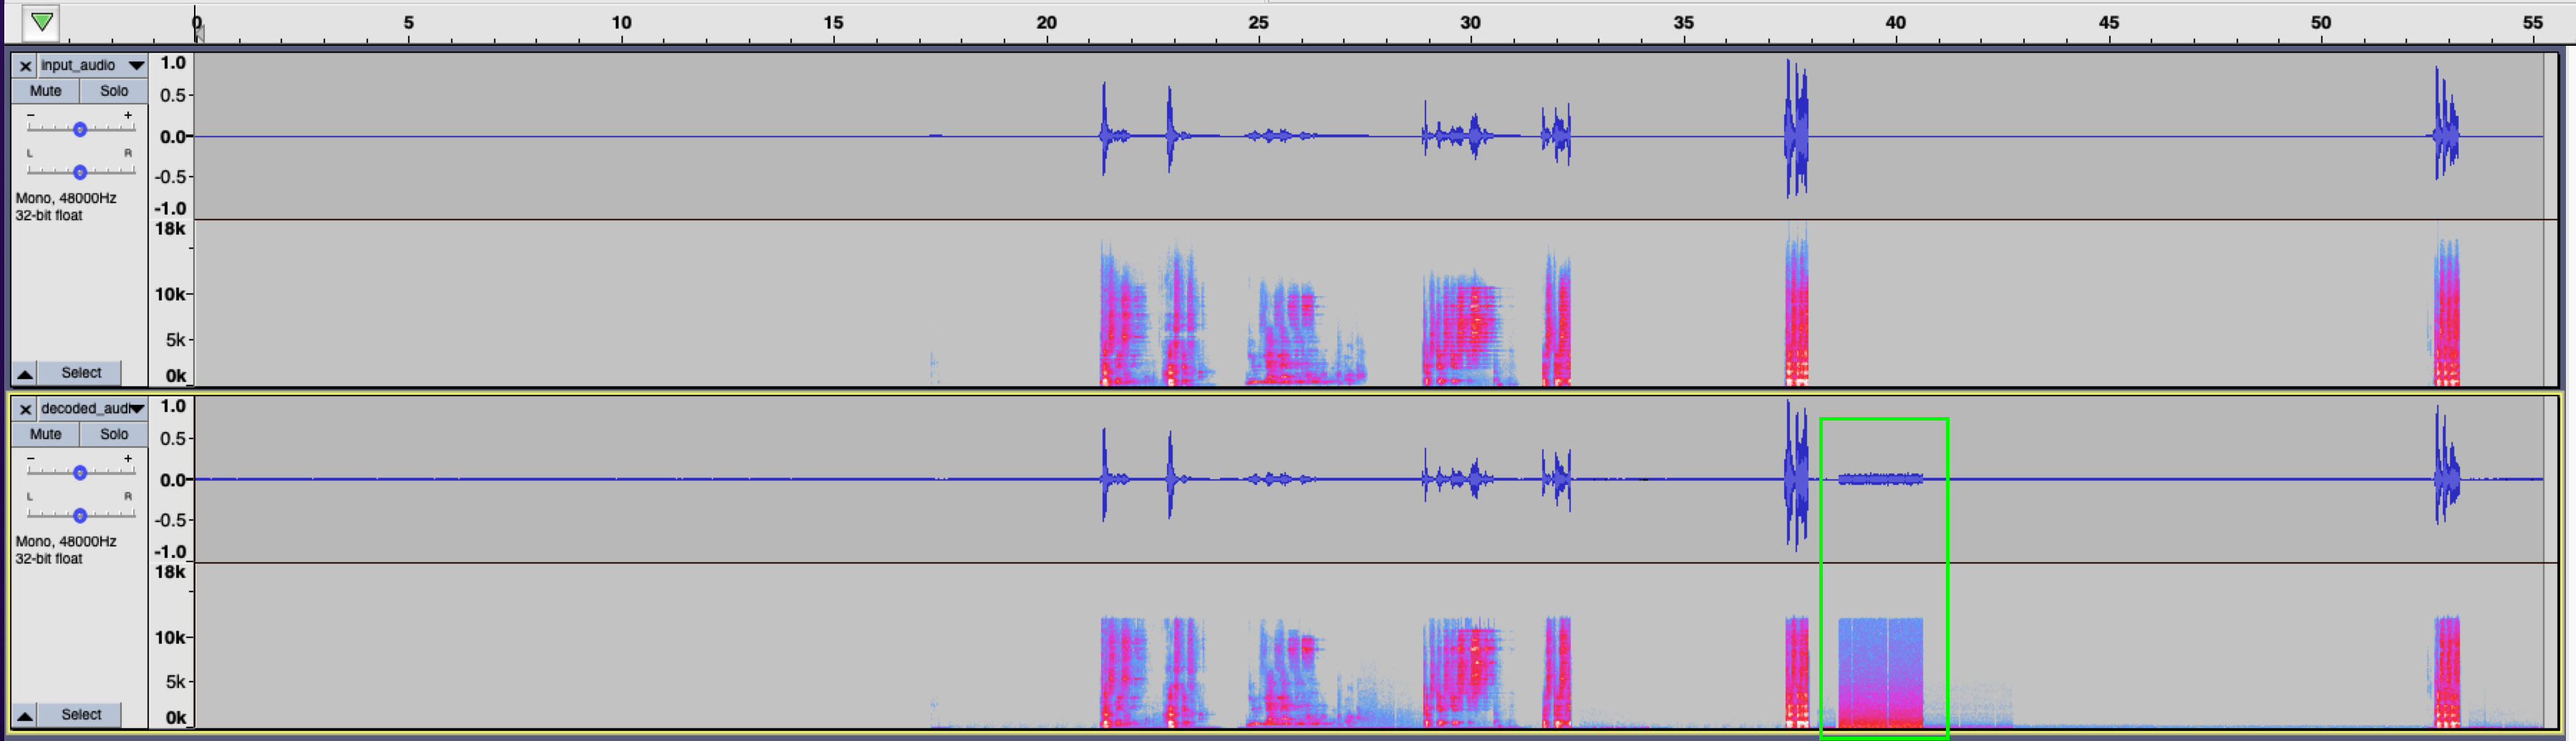Viewport: 2576px width, 741px height.
Task: Open the input_audio track dropdown menu
Action: (x=137, y=66)
